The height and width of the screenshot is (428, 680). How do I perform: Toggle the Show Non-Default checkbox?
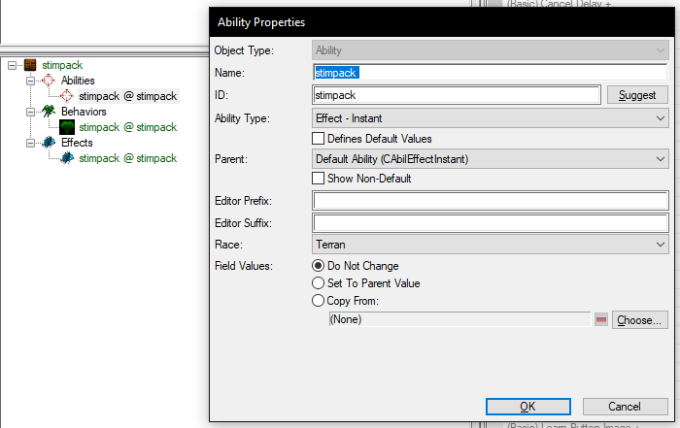click(318, 178)
